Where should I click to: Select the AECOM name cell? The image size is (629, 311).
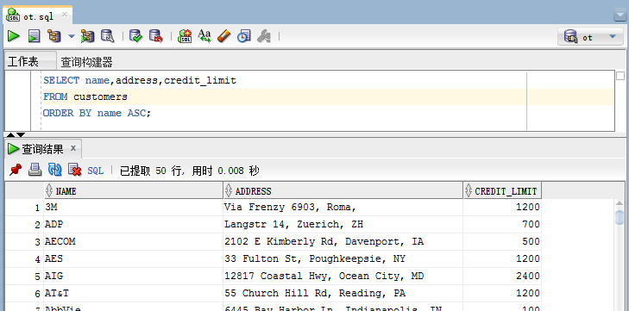point(133,242)
